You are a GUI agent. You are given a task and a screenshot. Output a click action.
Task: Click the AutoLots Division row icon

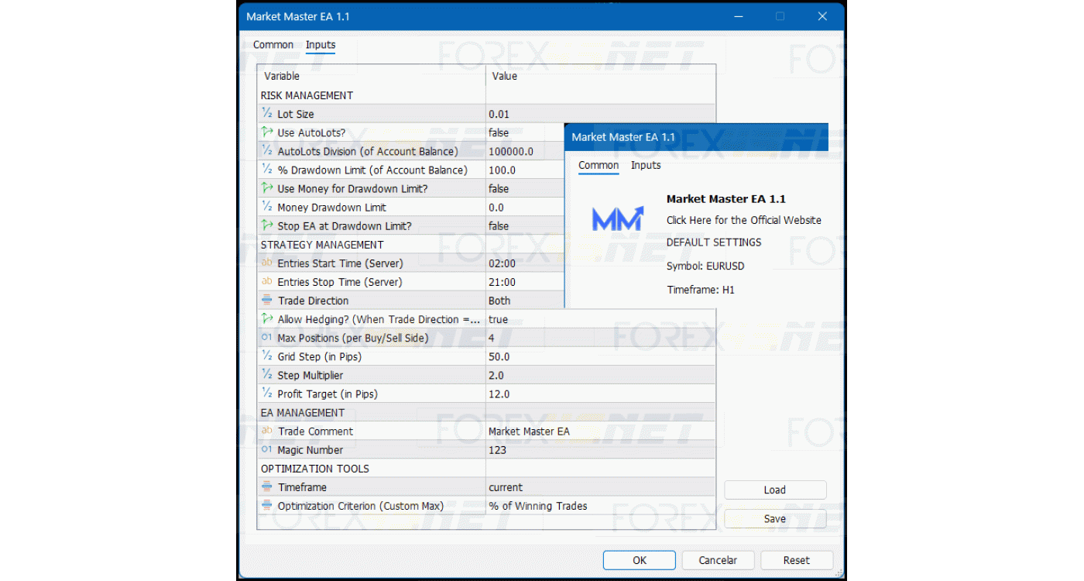[266, 151]
